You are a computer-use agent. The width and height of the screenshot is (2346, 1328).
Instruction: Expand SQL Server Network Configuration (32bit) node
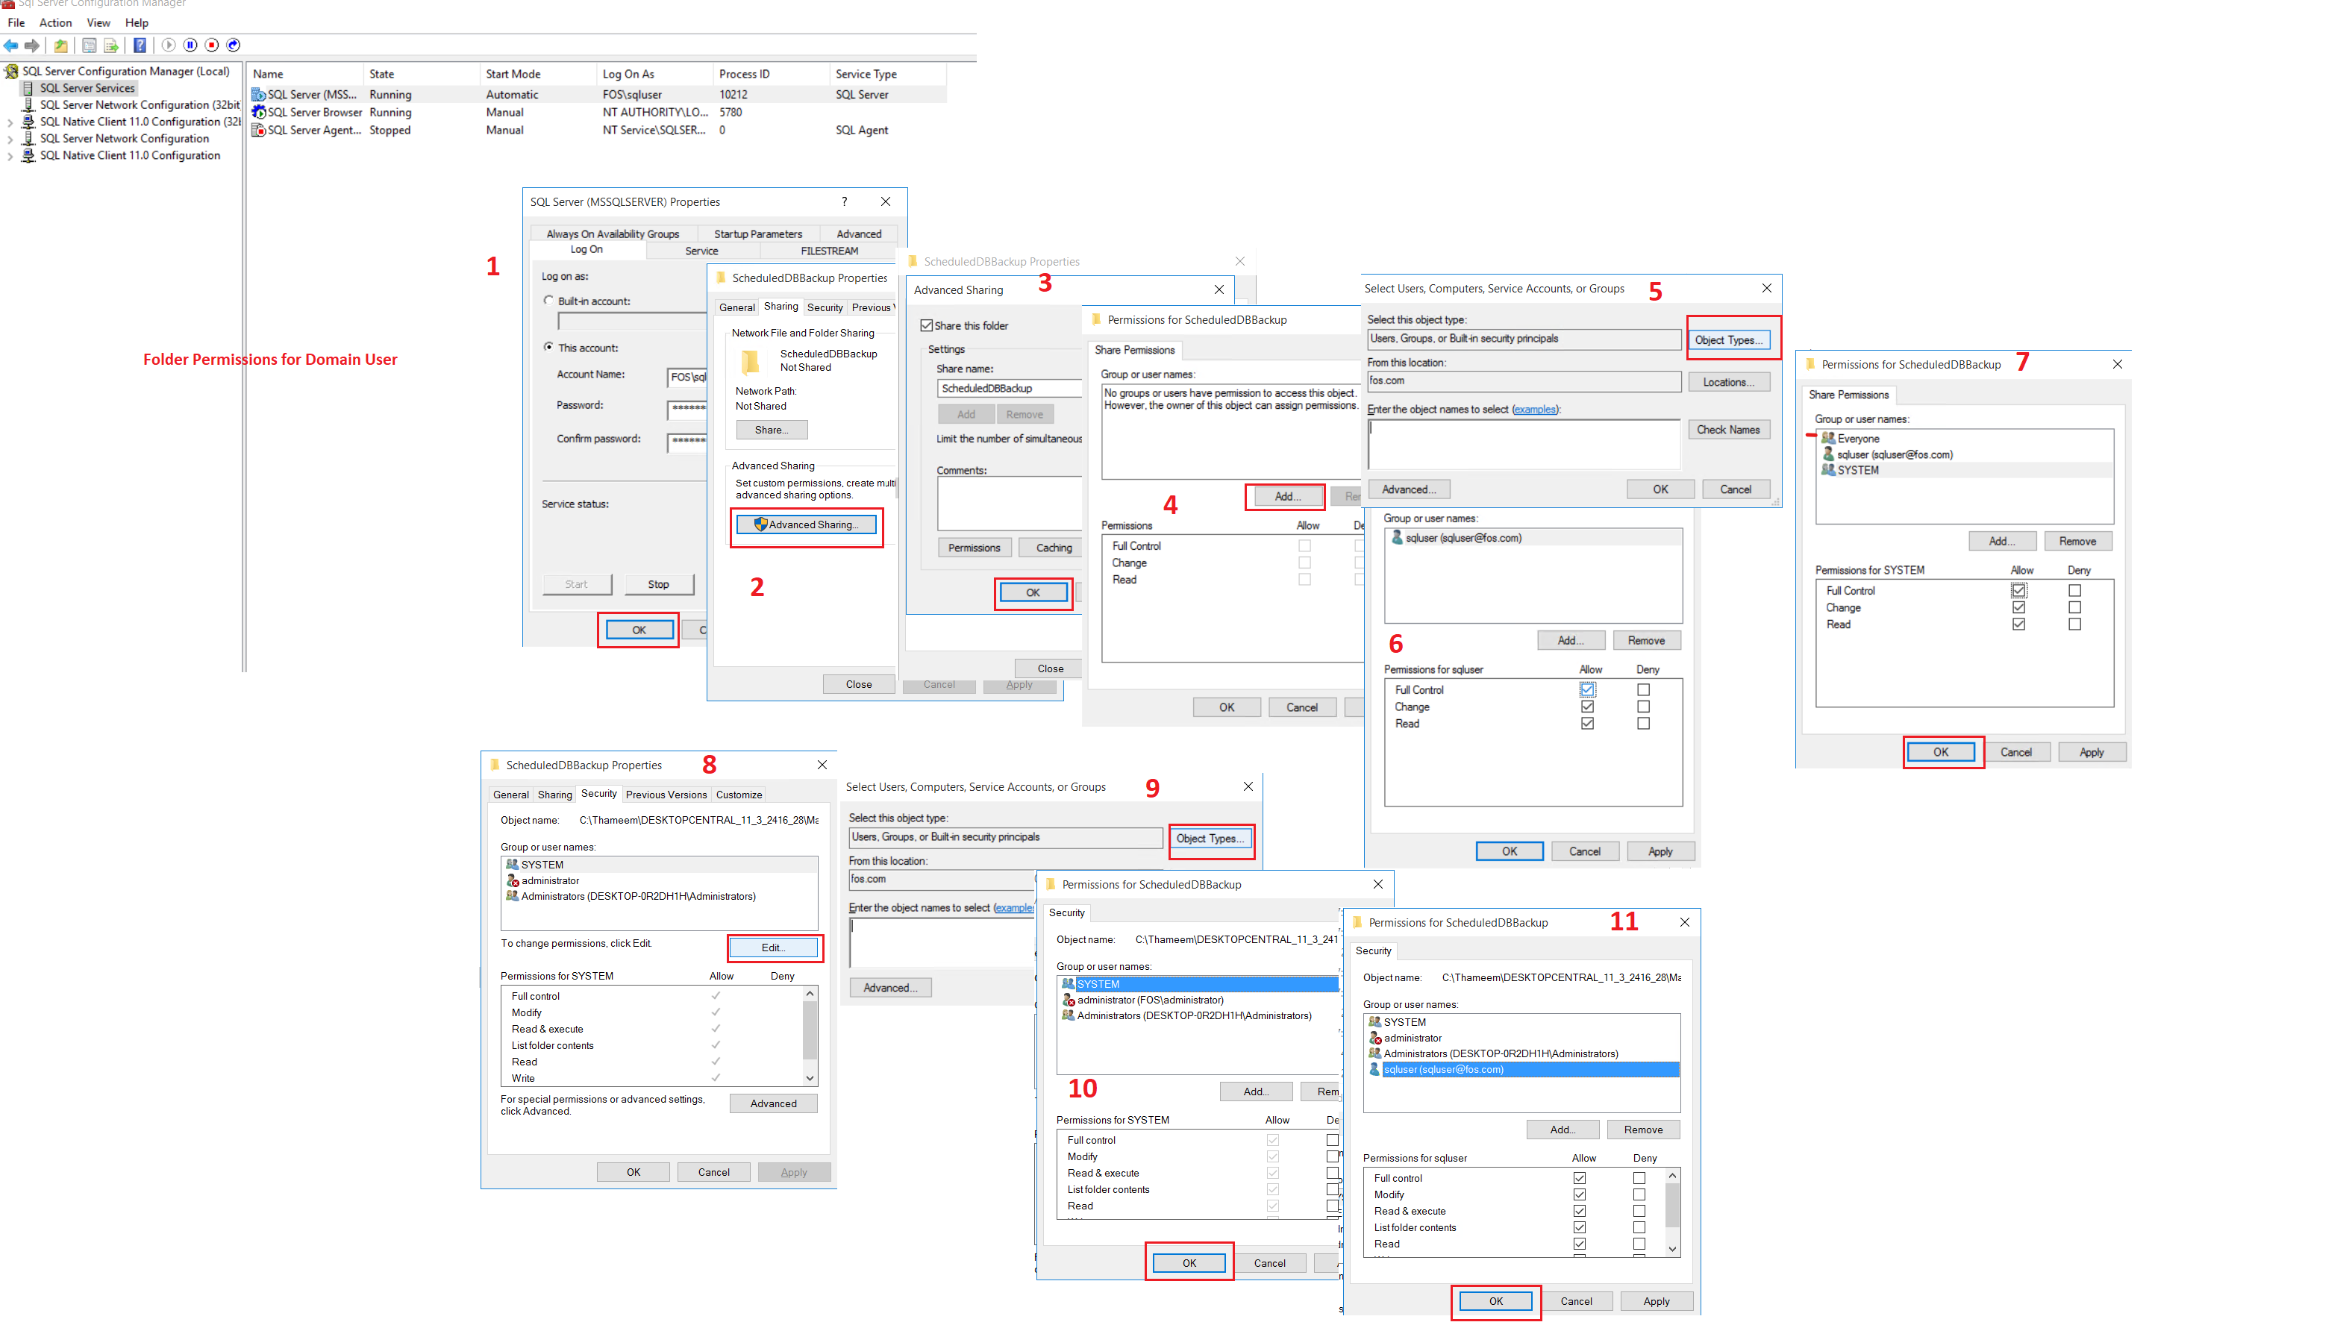click(x=10, y=105)
